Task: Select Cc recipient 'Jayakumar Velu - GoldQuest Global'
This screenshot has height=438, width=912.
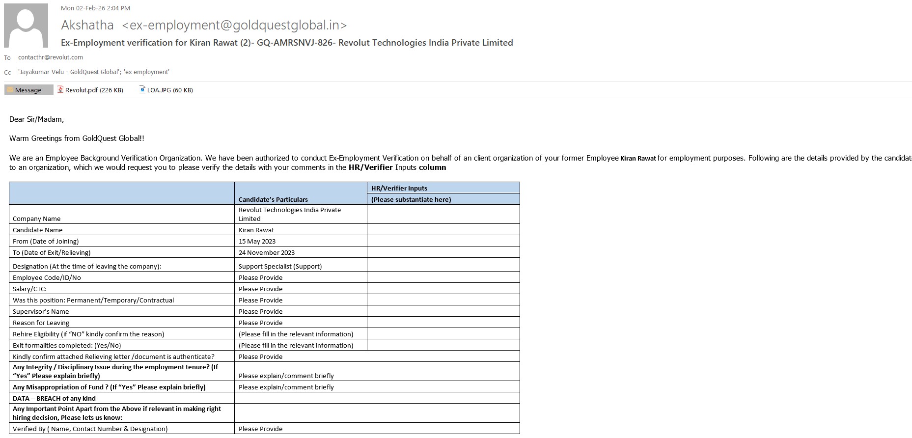Action: pyautogui.click(x=69, y=72)
